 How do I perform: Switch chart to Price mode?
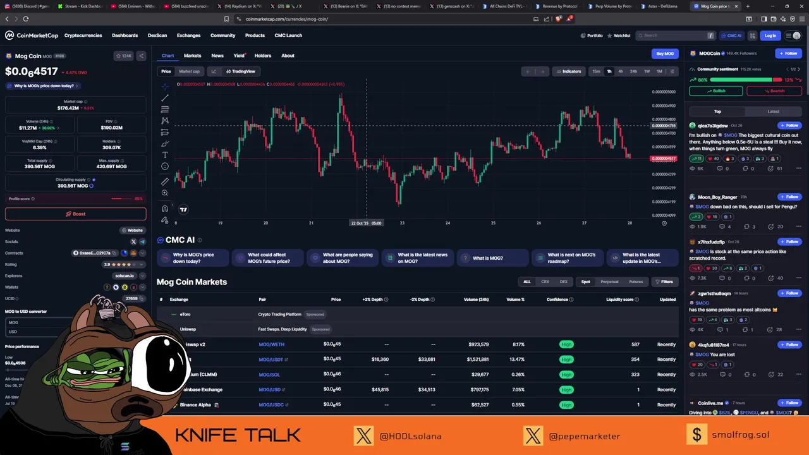coord(166,71)
